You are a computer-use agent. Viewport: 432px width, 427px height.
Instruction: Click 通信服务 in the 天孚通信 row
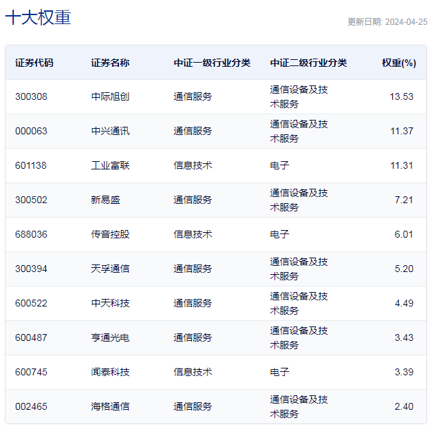click(193, 269)
